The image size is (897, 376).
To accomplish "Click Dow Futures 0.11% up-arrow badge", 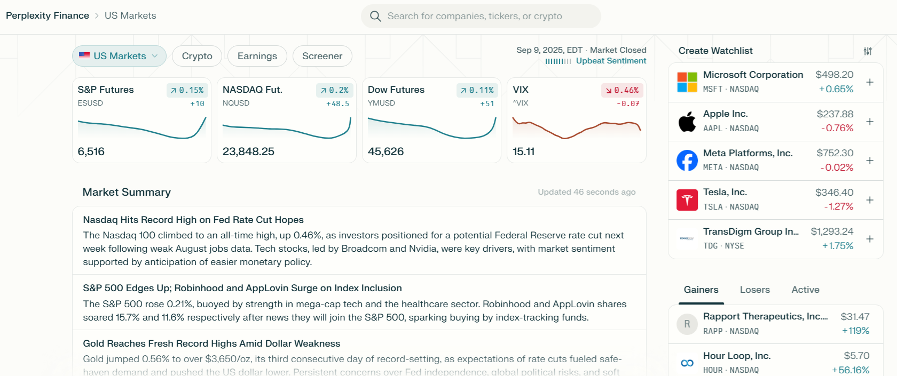I will (x=477, y=91).
